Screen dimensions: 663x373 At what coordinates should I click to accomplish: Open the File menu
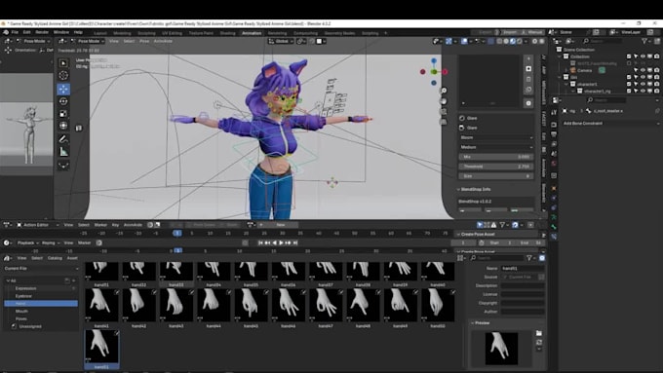16,32
